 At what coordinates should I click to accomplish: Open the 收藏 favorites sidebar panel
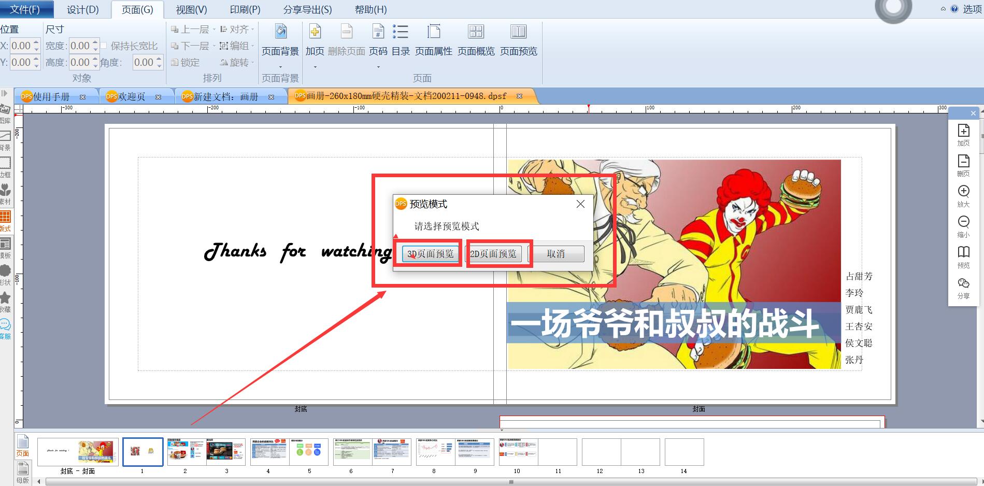click(x=5, y=302)
